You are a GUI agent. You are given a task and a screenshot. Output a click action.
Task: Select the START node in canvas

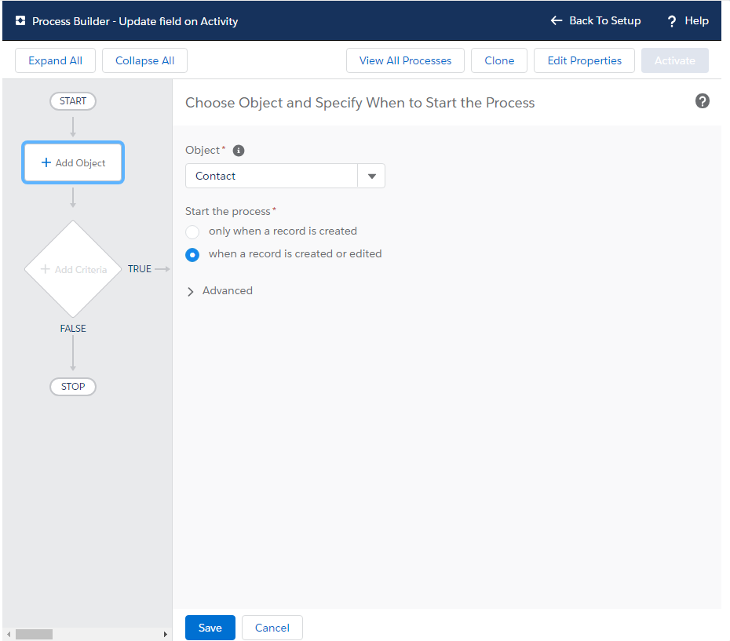[73, 101]
